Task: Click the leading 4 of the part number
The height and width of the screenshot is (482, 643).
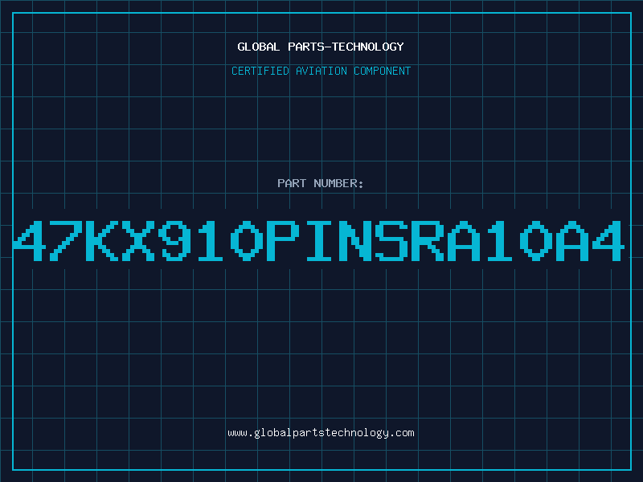Action: point(29,240)
